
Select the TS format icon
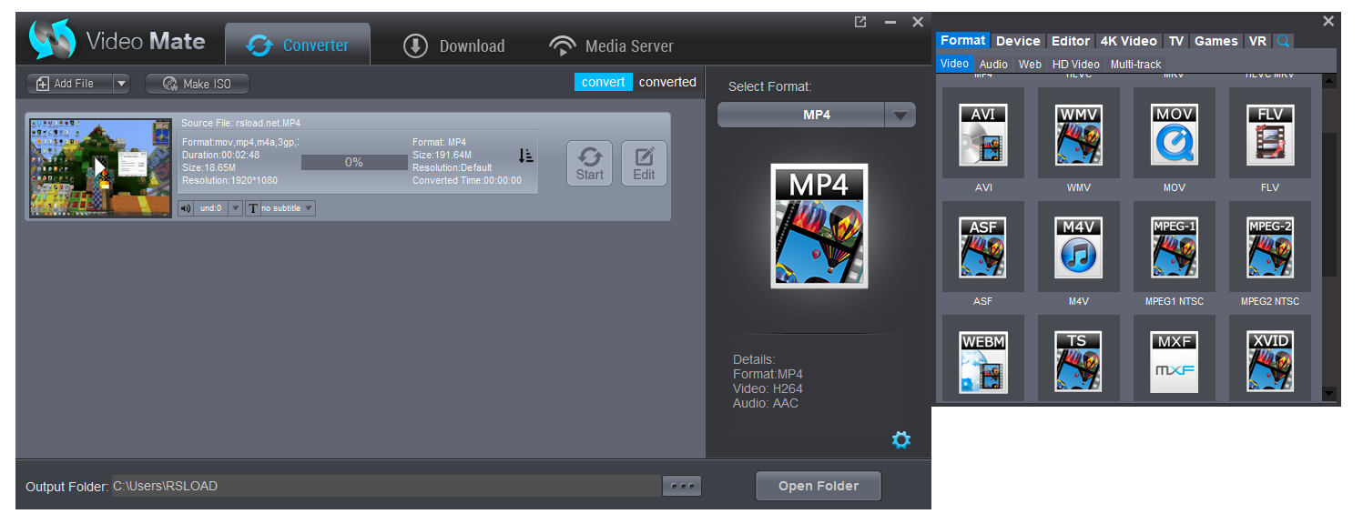pyautogui.click(x=1079, y=362)
